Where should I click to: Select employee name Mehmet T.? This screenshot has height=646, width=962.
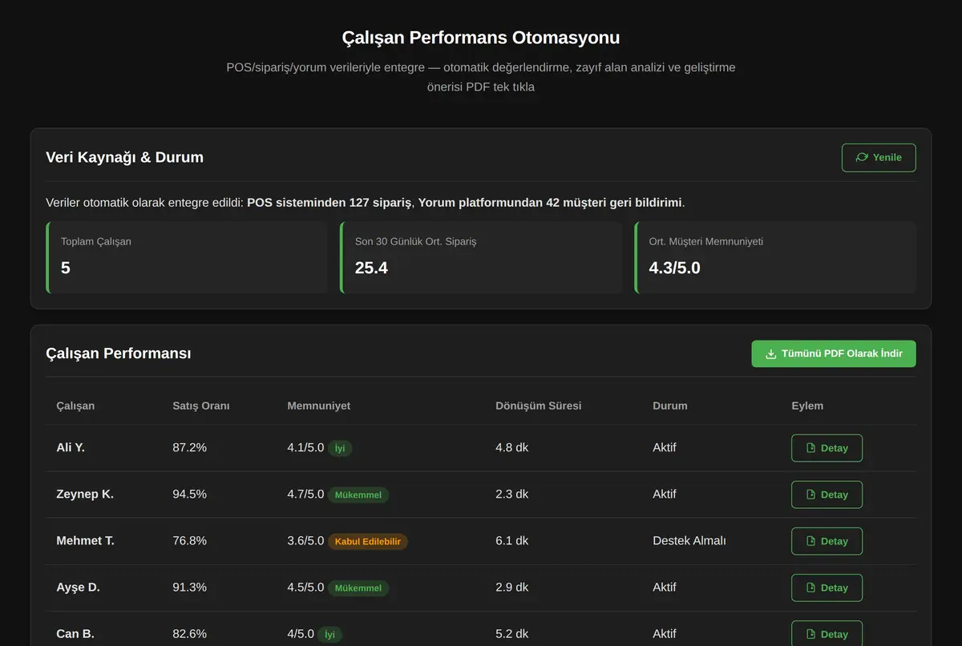[85, 540]
